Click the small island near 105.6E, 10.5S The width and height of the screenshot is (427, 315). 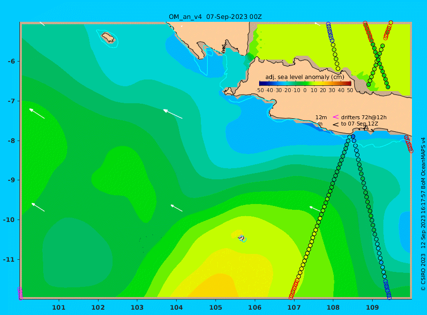pyautogui.click(x=241, y=237)
